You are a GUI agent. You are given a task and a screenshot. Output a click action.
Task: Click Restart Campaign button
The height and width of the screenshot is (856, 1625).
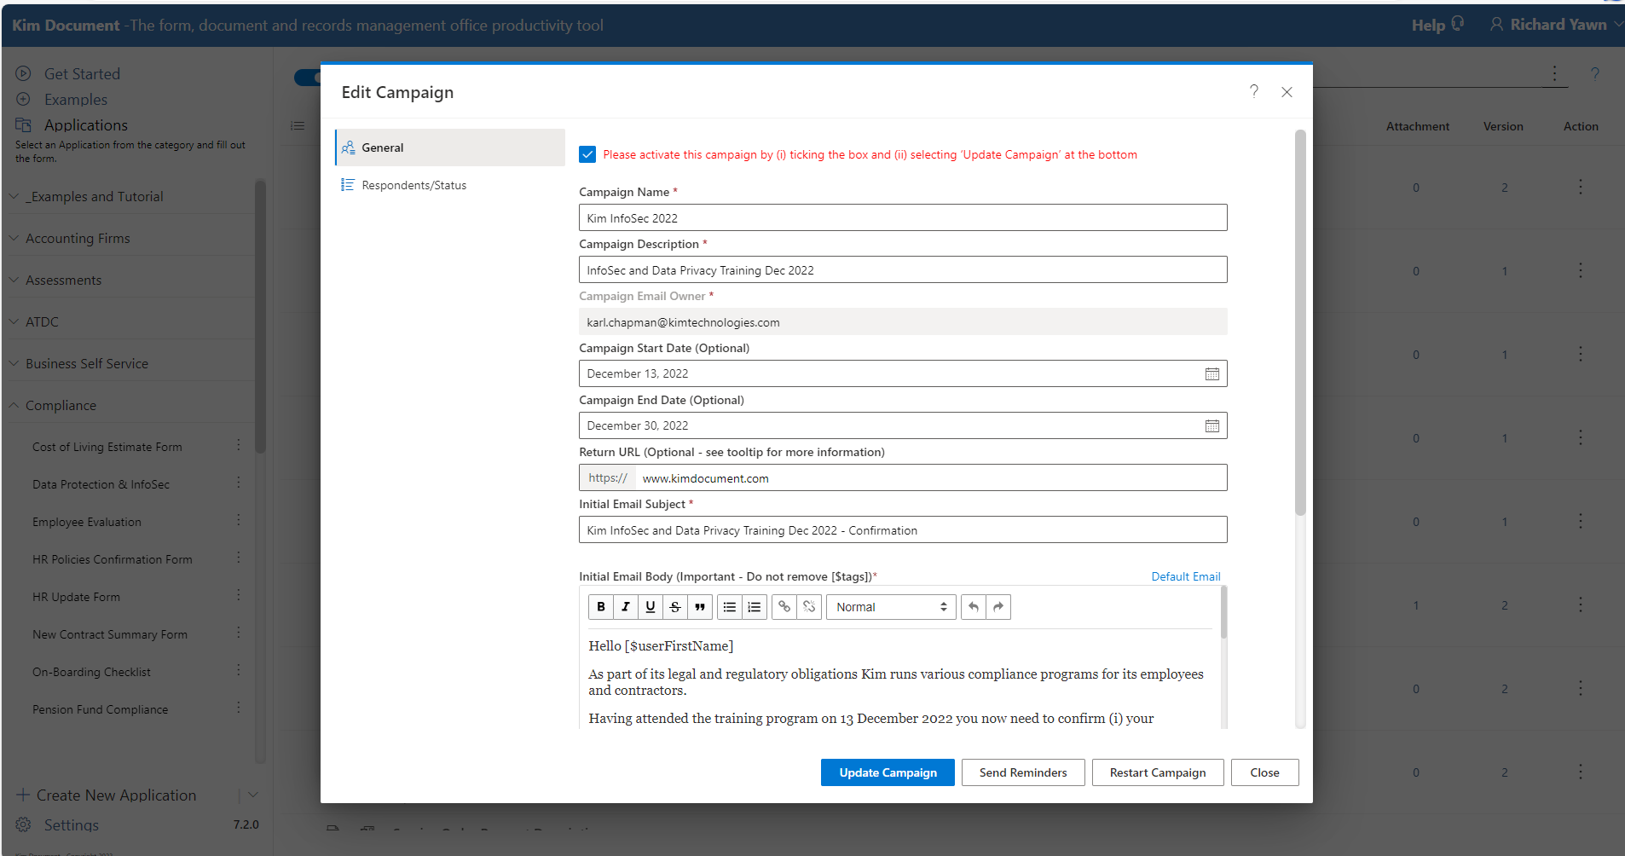point(1158,772)
